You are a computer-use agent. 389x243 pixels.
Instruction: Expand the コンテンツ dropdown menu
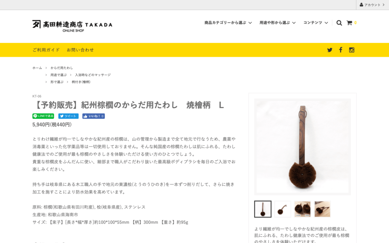click(316, 22)
